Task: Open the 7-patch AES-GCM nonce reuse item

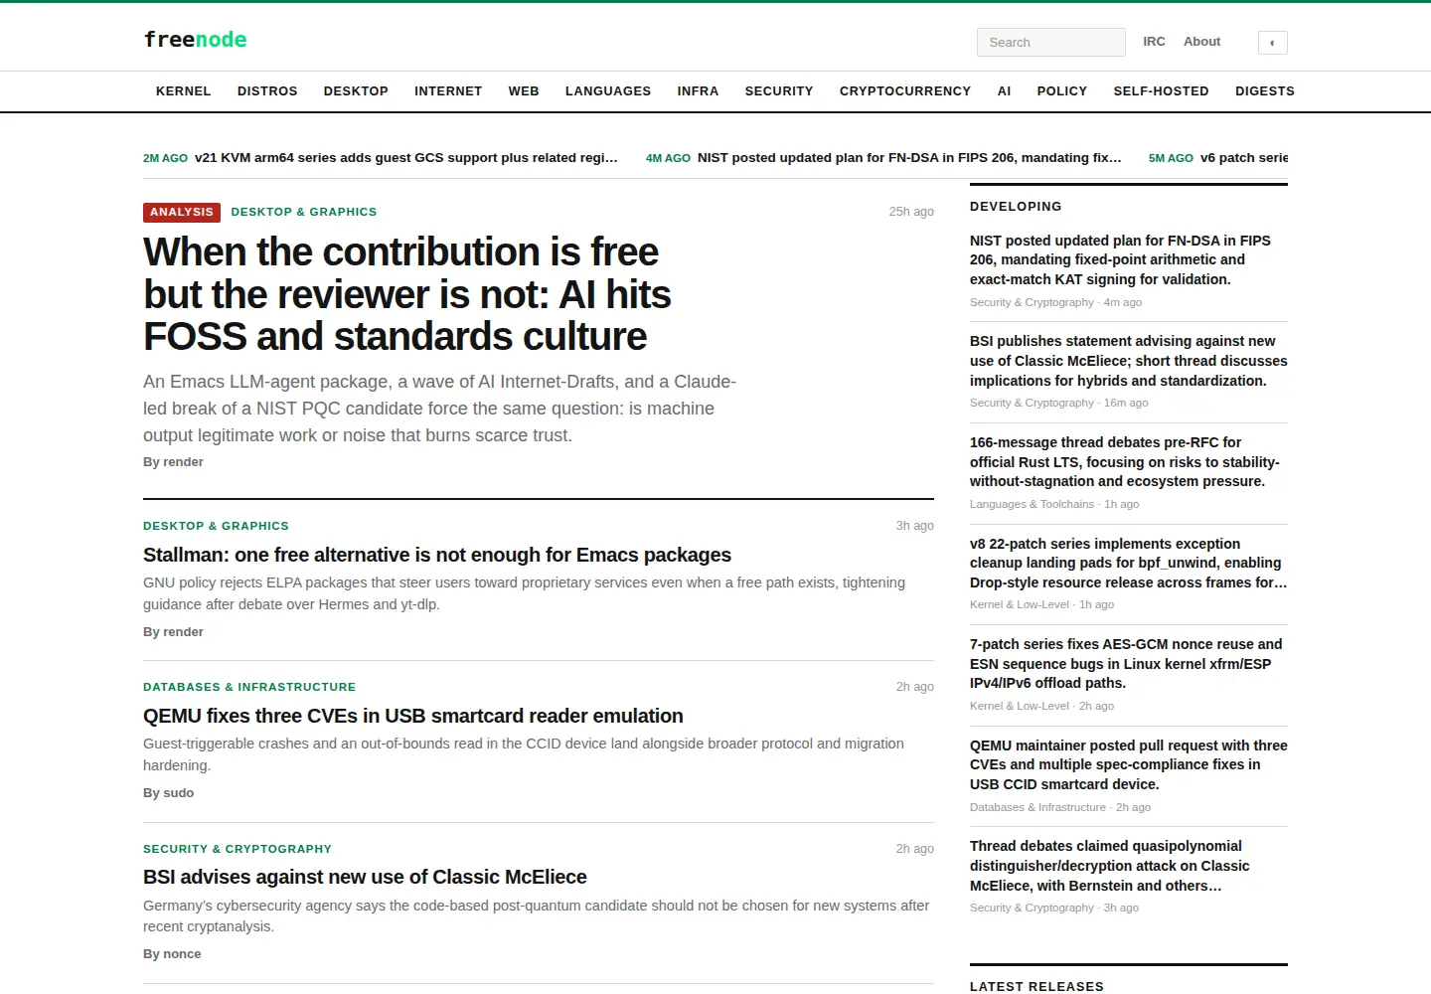Action: 1128,664
